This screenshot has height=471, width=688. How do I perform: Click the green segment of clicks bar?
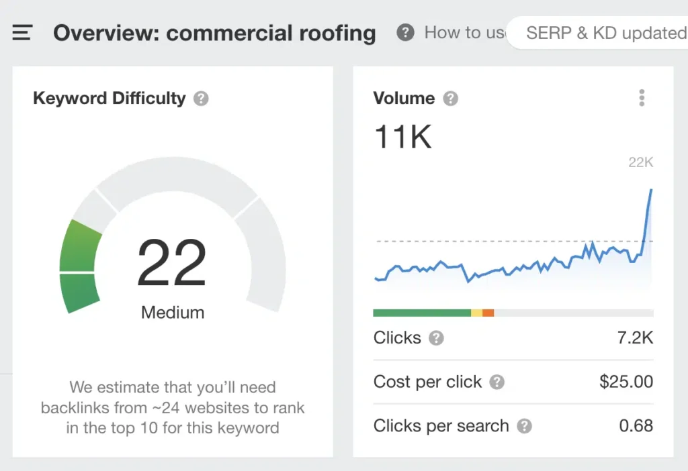[x=421, y=313]
